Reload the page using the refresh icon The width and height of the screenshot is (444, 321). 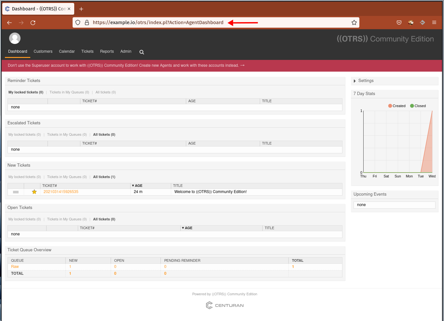[33, 22]
